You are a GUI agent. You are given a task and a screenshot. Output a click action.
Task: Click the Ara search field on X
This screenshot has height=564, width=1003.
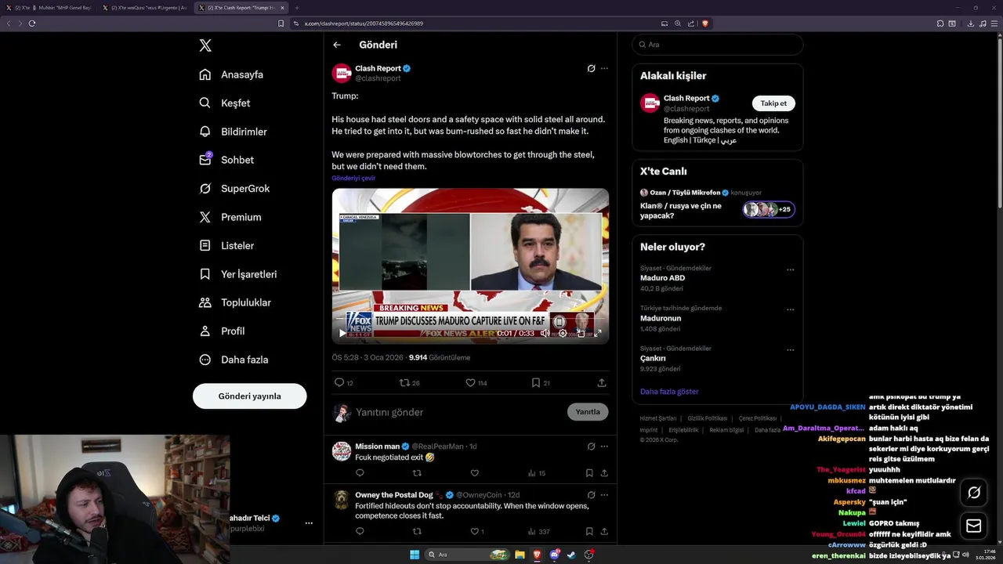coord(718,45)
